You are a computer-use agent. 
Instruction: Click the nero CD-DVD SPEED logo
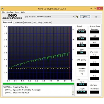[12, 17]
